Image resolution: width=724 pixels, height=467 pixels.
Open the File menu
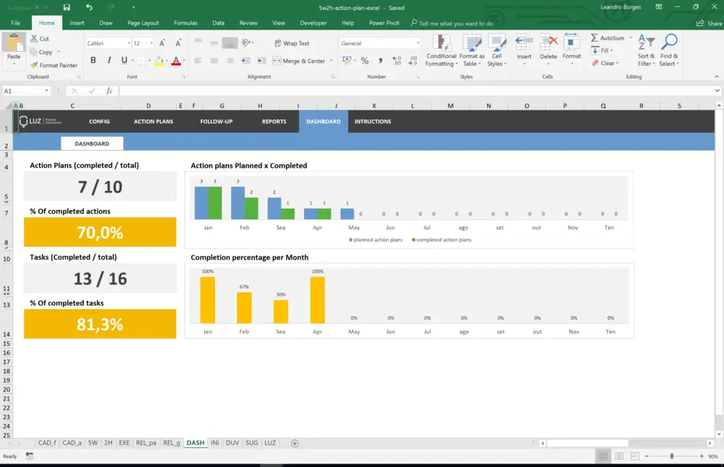16,23
